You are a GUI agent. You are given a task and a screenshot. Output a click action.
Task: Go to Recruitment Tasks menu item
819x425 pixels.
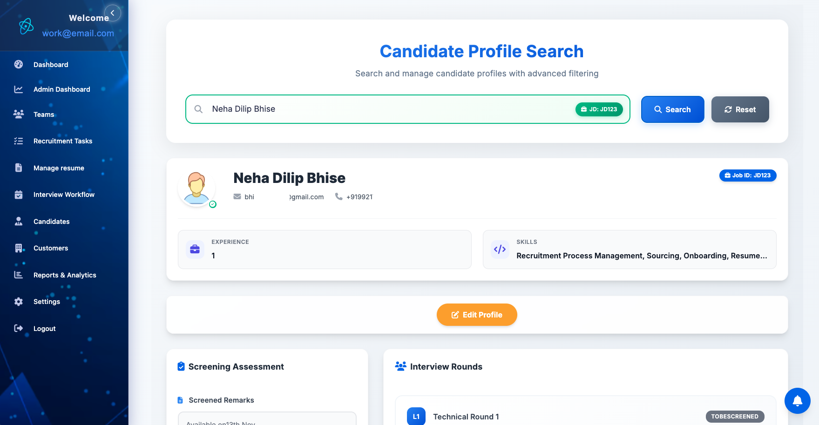point(62,141)
